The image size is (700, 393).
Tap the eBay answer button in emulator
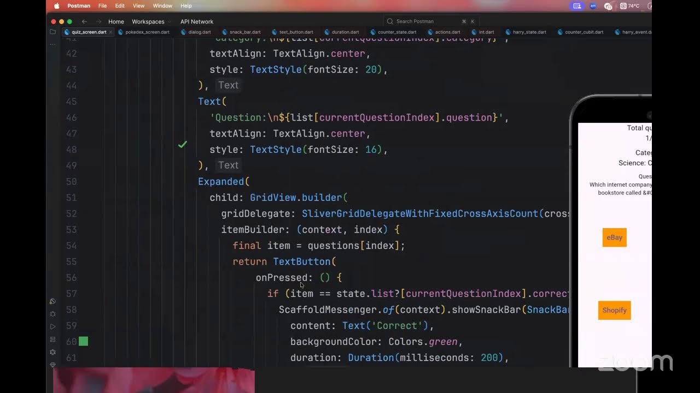[x=615, y=237]
